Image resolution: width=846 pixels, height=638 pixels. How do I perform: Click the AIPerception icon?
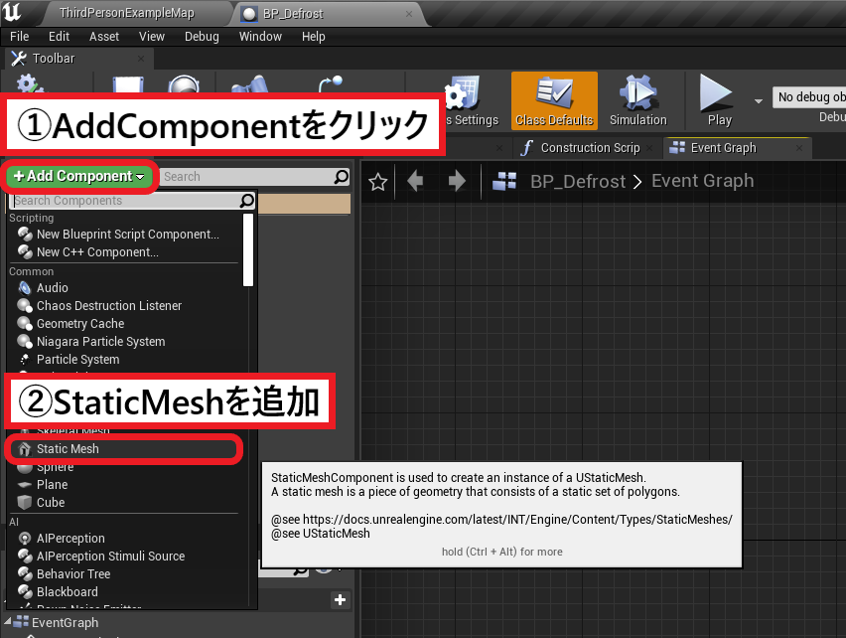pos(25,539)
